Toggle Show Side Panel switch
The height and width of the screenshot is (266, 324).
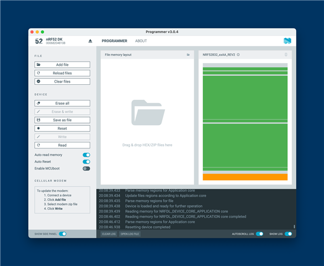pos(63,234)
